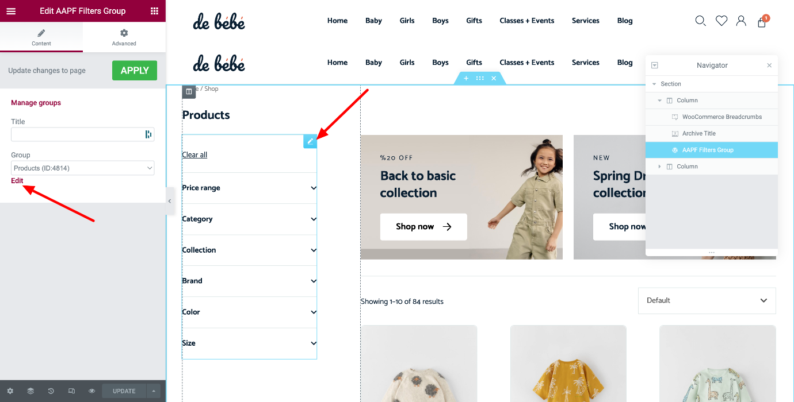Click the dynamic tags icon in Title field

(148, 134)
